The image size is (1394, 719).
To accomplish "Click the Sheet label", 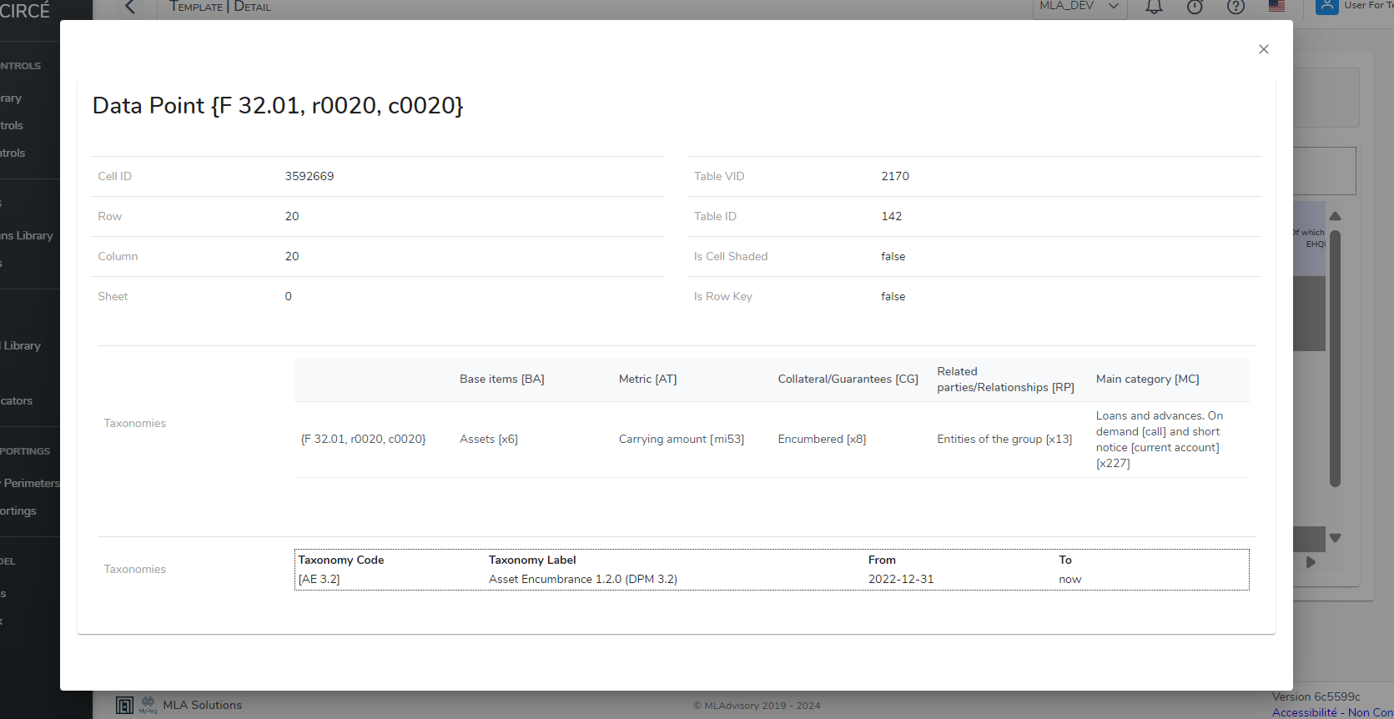I will point(113,296).
